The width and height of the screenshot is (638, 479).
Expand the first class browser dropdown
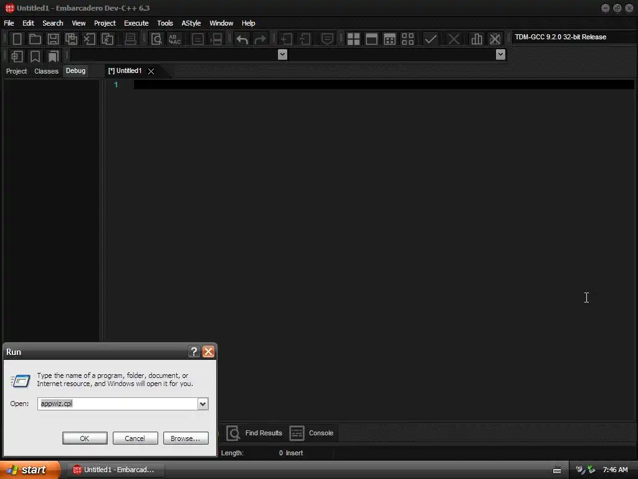282,55
